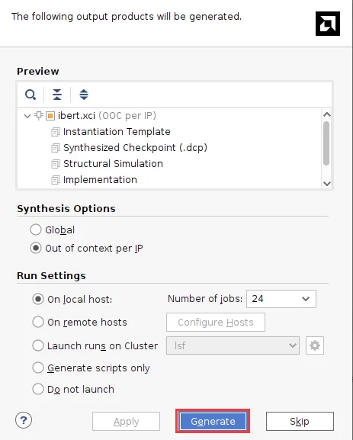
Task: Click the Collapse All icon
Action: [x=57, y=95]
